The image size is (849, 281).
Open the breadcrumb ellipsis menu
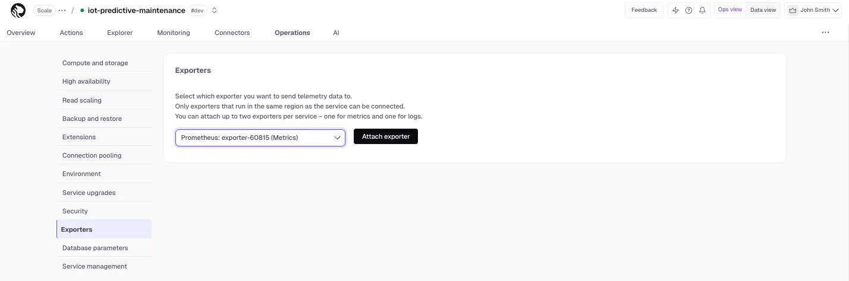(x=62, y=10)
